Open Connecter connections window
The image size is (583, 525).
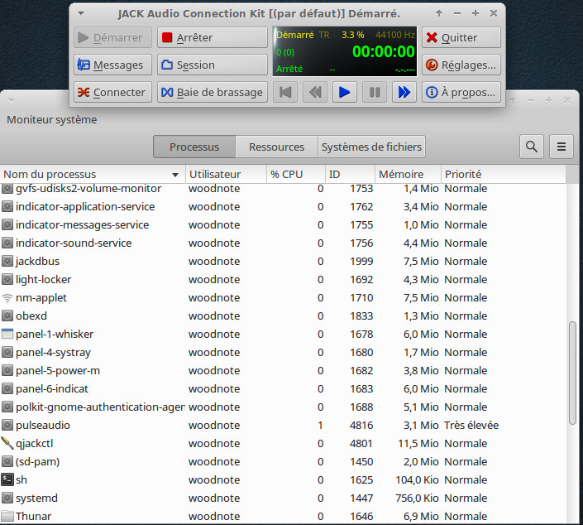click(x=112, y=92)
